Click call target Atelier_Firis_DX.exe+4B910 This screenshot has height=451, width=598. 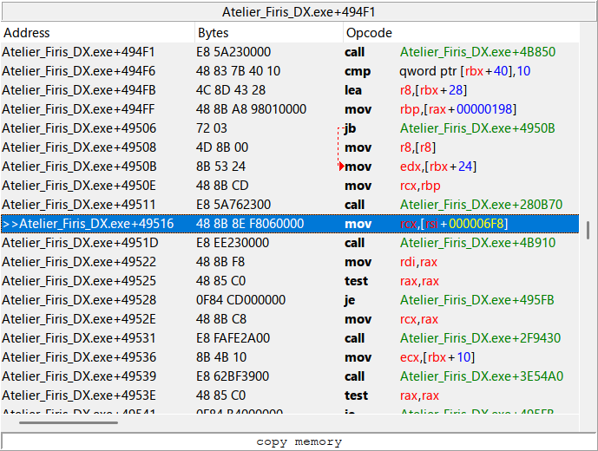pos(477,243)
